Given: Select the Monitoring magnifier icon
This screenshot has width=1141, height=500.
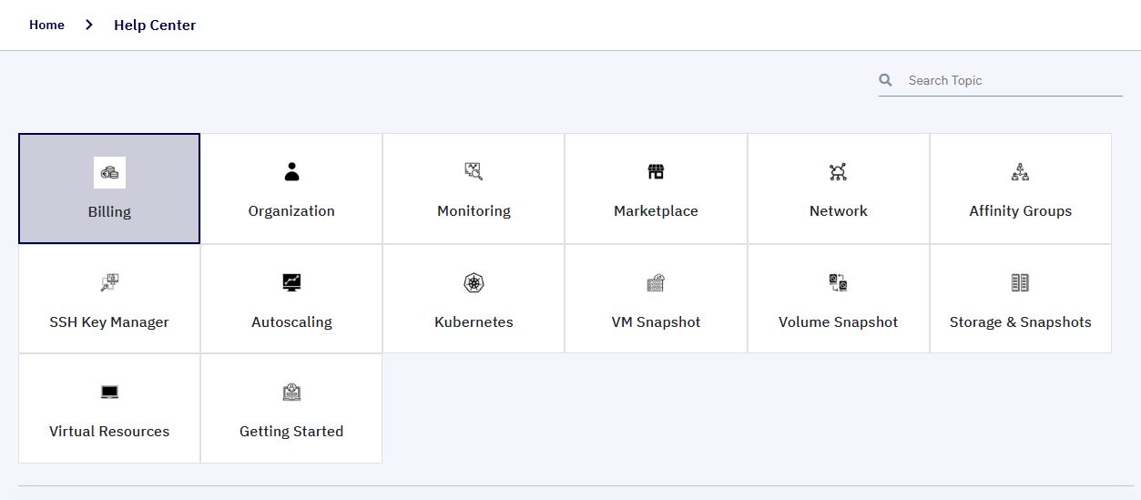Looking at the screenshot, I should (x=474, y=171).
